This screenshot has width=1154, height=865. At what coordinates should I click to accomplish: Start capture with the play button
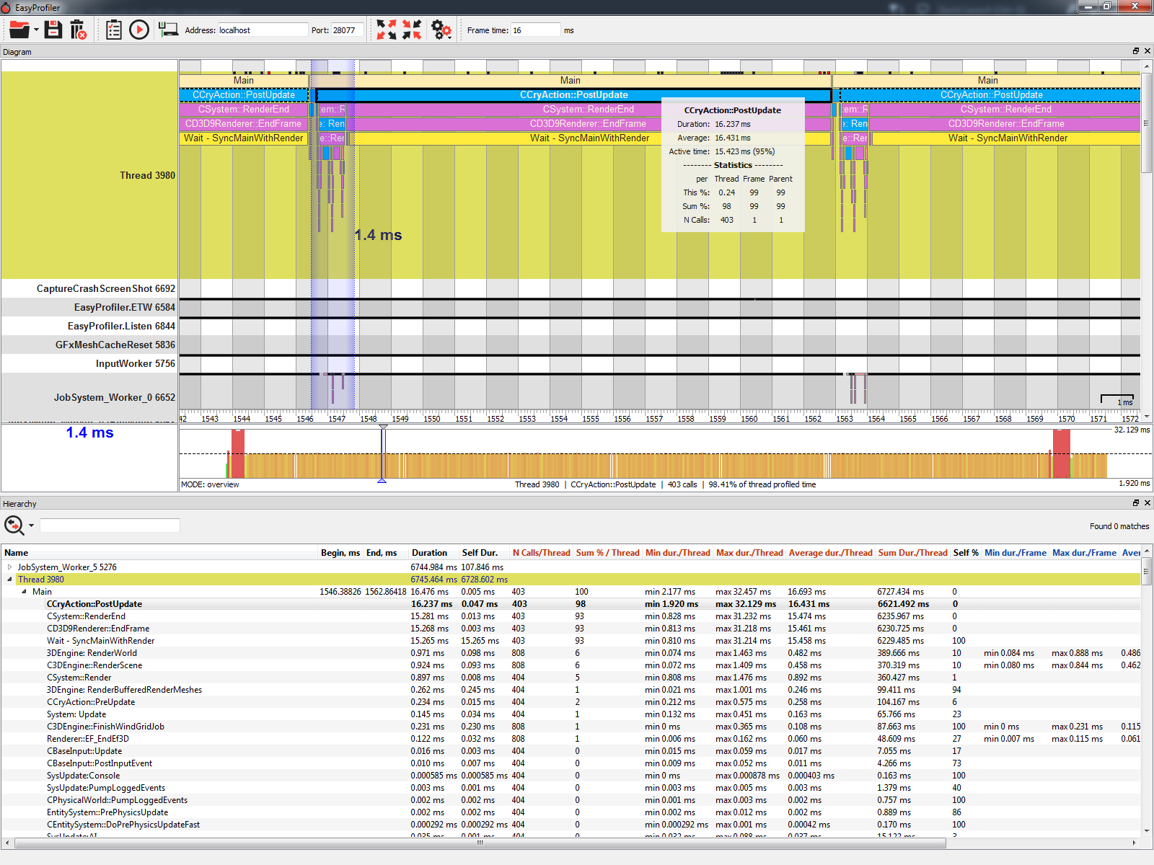pos(139,30)
